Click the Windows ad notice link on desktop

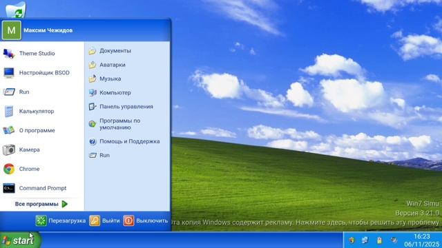pyautogui.click(x=306, y=223)
